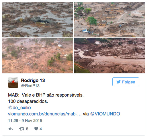Retweet this tweet via the retweet icon

22,129
